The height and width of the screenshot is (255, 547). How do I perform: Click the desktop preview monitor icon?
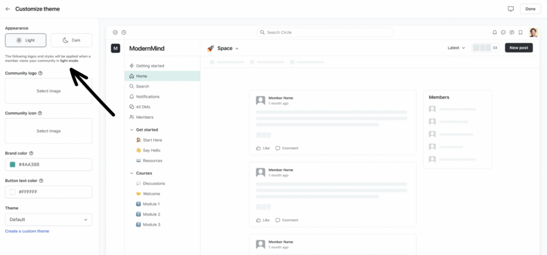pos(510,9)
